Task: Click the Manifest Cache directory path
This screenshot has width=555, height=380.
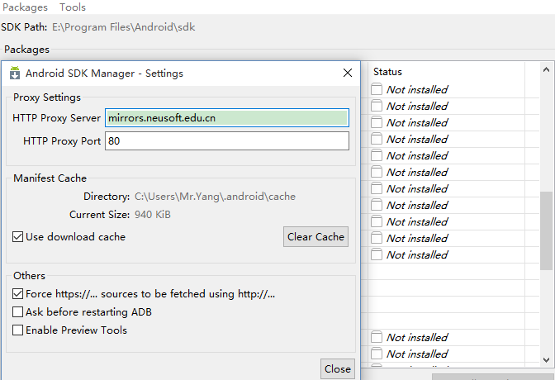Action: [215, 197]
